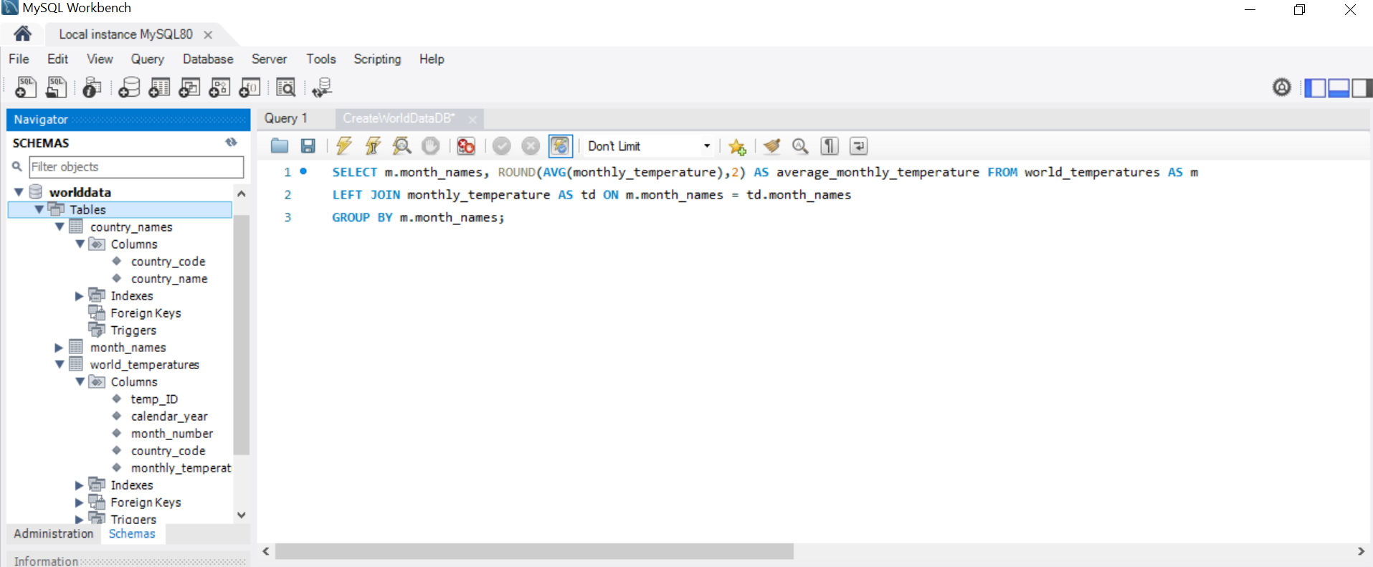Image resolution: width=1373 pixels, height=567 pixels.
Task: Open the Database menu
Action: pos(208,59)
